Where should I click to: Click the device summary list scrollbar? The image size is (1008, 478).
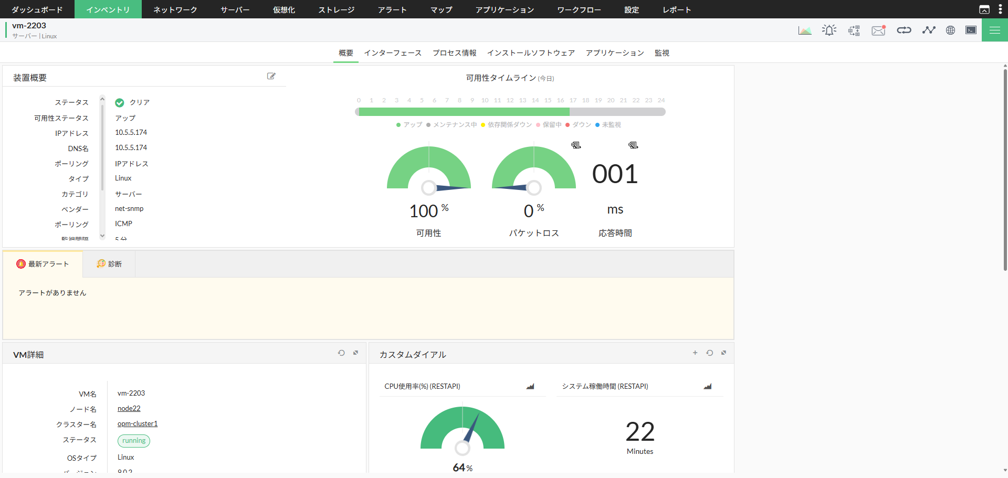(102, 147)
